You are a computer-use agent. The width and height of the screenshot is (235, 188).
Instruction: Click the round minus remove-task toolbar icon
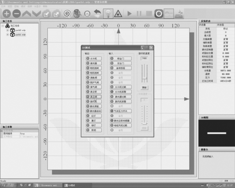tap(16, 14)
